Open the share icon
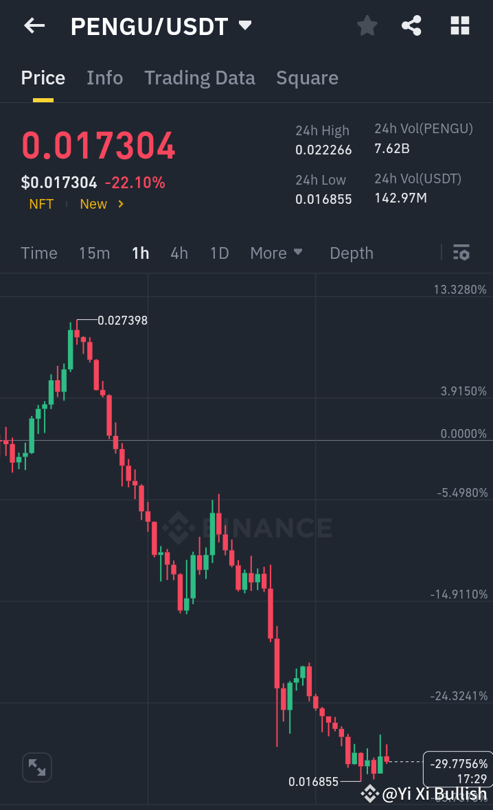Image resolution: width=493 pixels, height=810 pixels. [x=411, y=25]
